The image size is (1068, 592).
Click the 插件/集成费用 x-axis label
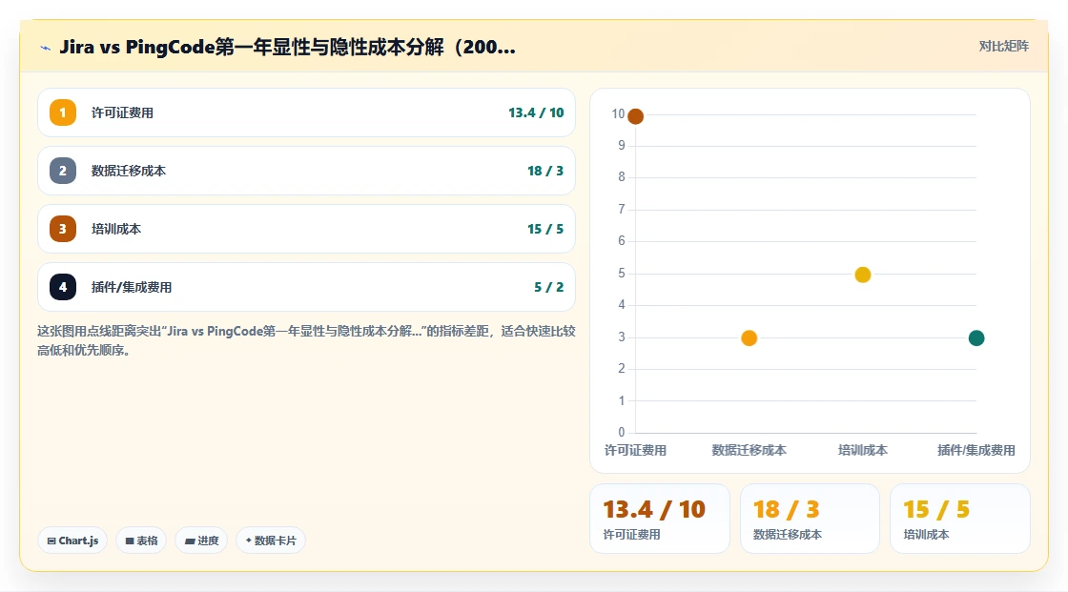(x=976, y=450)
